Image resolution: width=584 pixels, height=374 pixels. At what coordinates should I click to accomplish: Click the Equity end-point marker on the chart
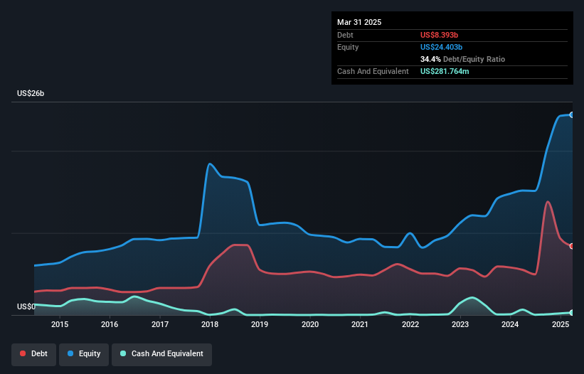[572, 115]
